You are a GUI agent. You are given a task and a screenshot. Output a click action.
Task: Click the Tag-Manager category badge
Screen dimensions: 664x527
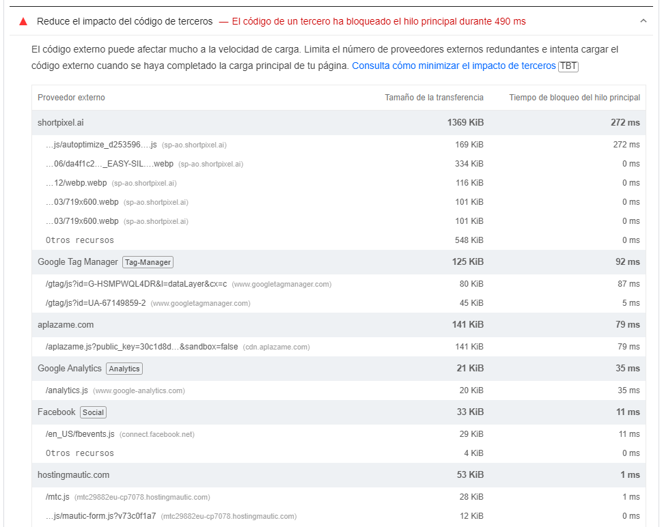coord(148,262)
